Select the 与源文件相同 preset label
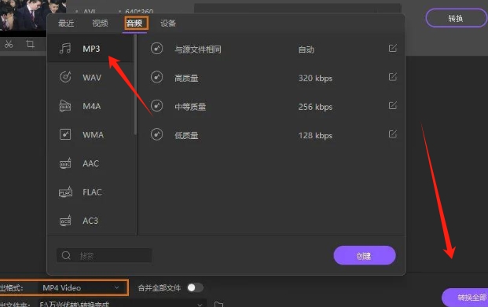Viewport: 488px width, 307px height. tap(198, 49)
